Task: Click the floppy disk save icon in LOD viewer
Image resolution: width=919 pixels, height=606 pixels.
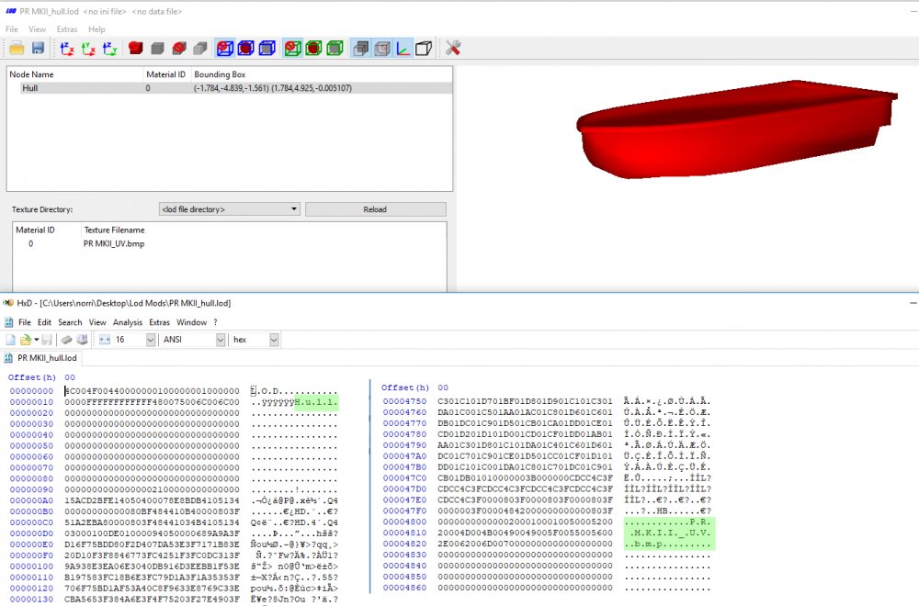Action: coord(38,48)
